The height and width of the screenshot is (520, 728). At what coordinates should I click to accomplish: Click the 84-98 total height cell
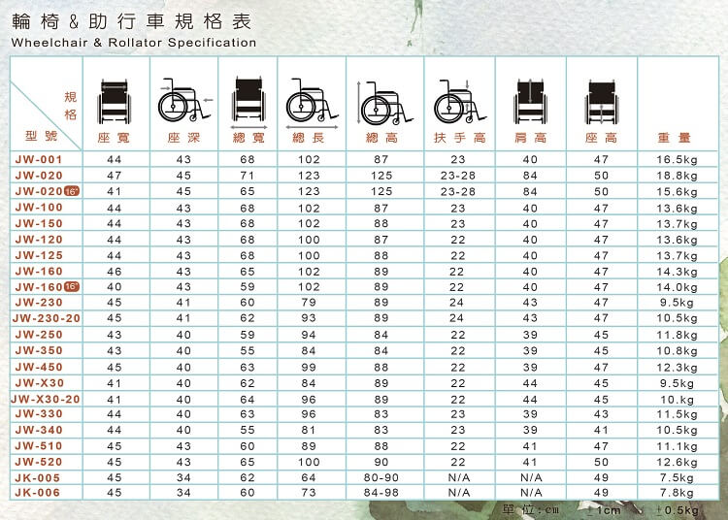[x=381, y=493]
